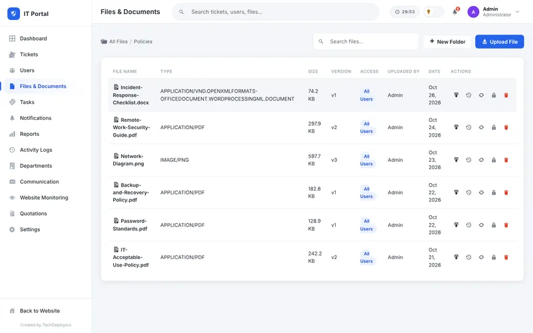533x333 pixels.
Task: Focus the global search tickets, users, files field
Action: 276,12
